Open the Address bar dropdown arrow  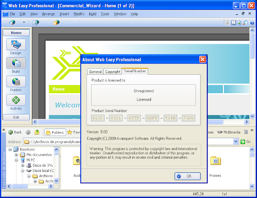[x=236, y=141]
